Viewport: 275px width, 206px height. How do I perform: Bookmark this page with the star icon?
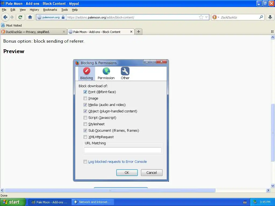click(x=201, y=17)
